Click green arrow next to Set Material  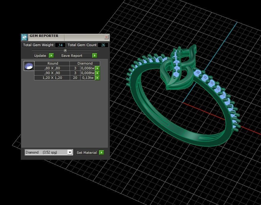tap(101, 153)
